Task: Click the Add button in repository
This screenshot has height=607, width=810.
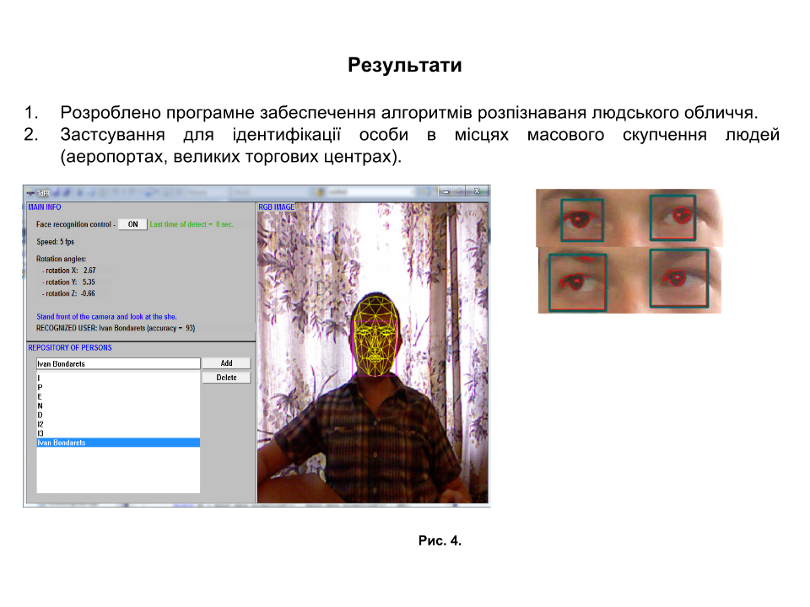Action: click(x=226, y=363)
